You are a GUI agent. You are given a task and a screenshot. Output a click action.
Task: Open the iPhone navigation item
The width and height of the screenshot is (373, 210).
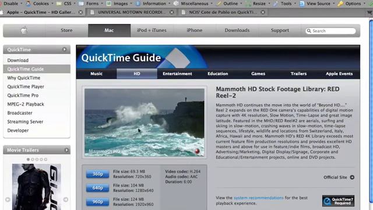point(194,30)
